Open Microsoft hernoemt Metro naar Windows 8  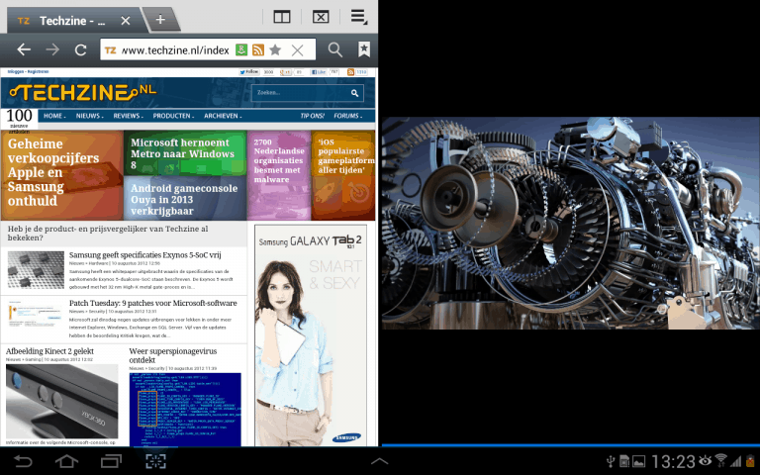pyautogui.click(x=185, y=153)
